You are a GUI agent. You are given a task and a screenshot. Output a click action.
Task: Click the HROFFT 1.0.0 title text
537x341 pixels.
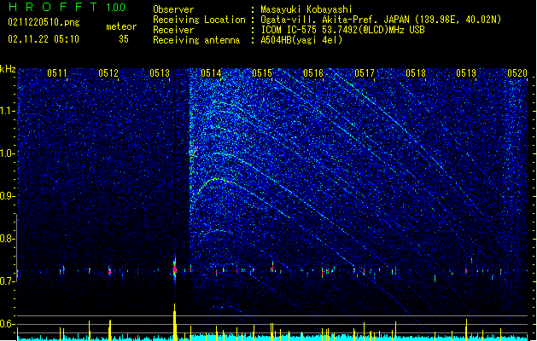tap(67, 7)
